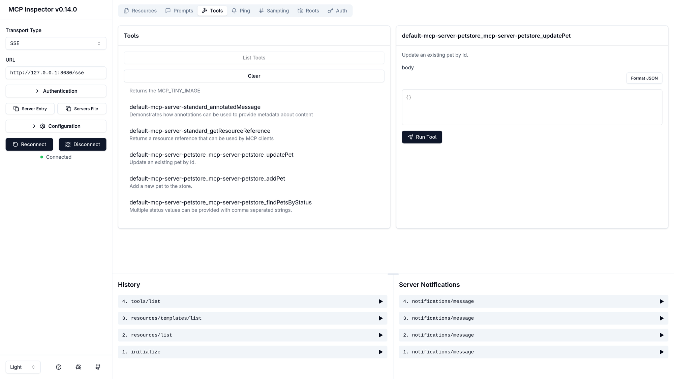Copy the Server Entry
Image resolution: width=674 pixels, height=379 pixels.
30,108
